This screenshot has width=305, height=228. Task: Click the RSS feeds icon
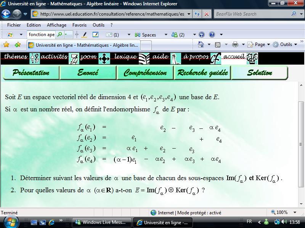pyautogui.click(x=217, y=44)
